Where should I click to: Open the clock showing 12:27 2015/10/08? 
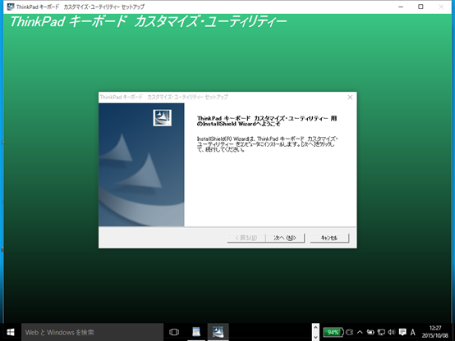click(435, 332)
